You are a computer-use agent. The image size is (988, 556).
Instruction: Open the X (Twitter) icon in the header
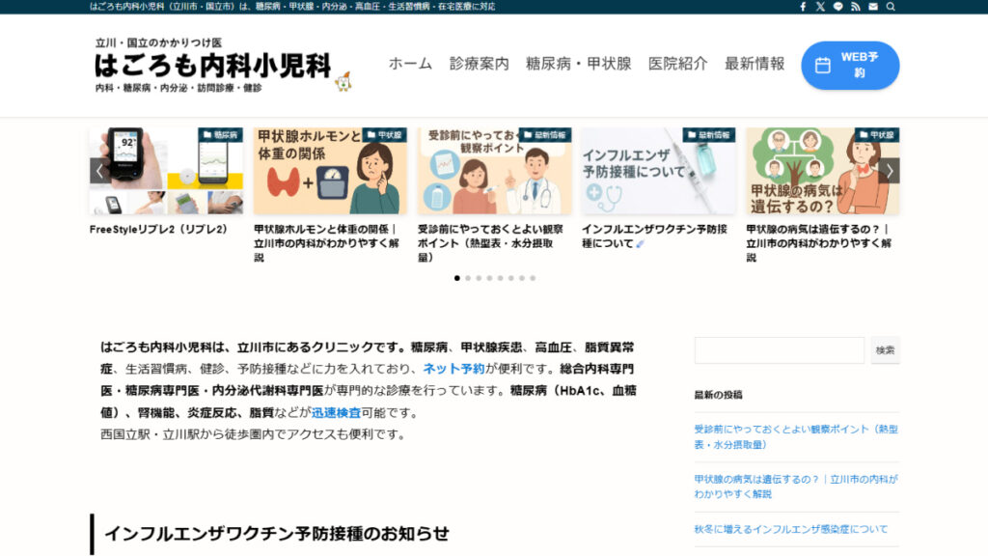(x=820, y=7)
